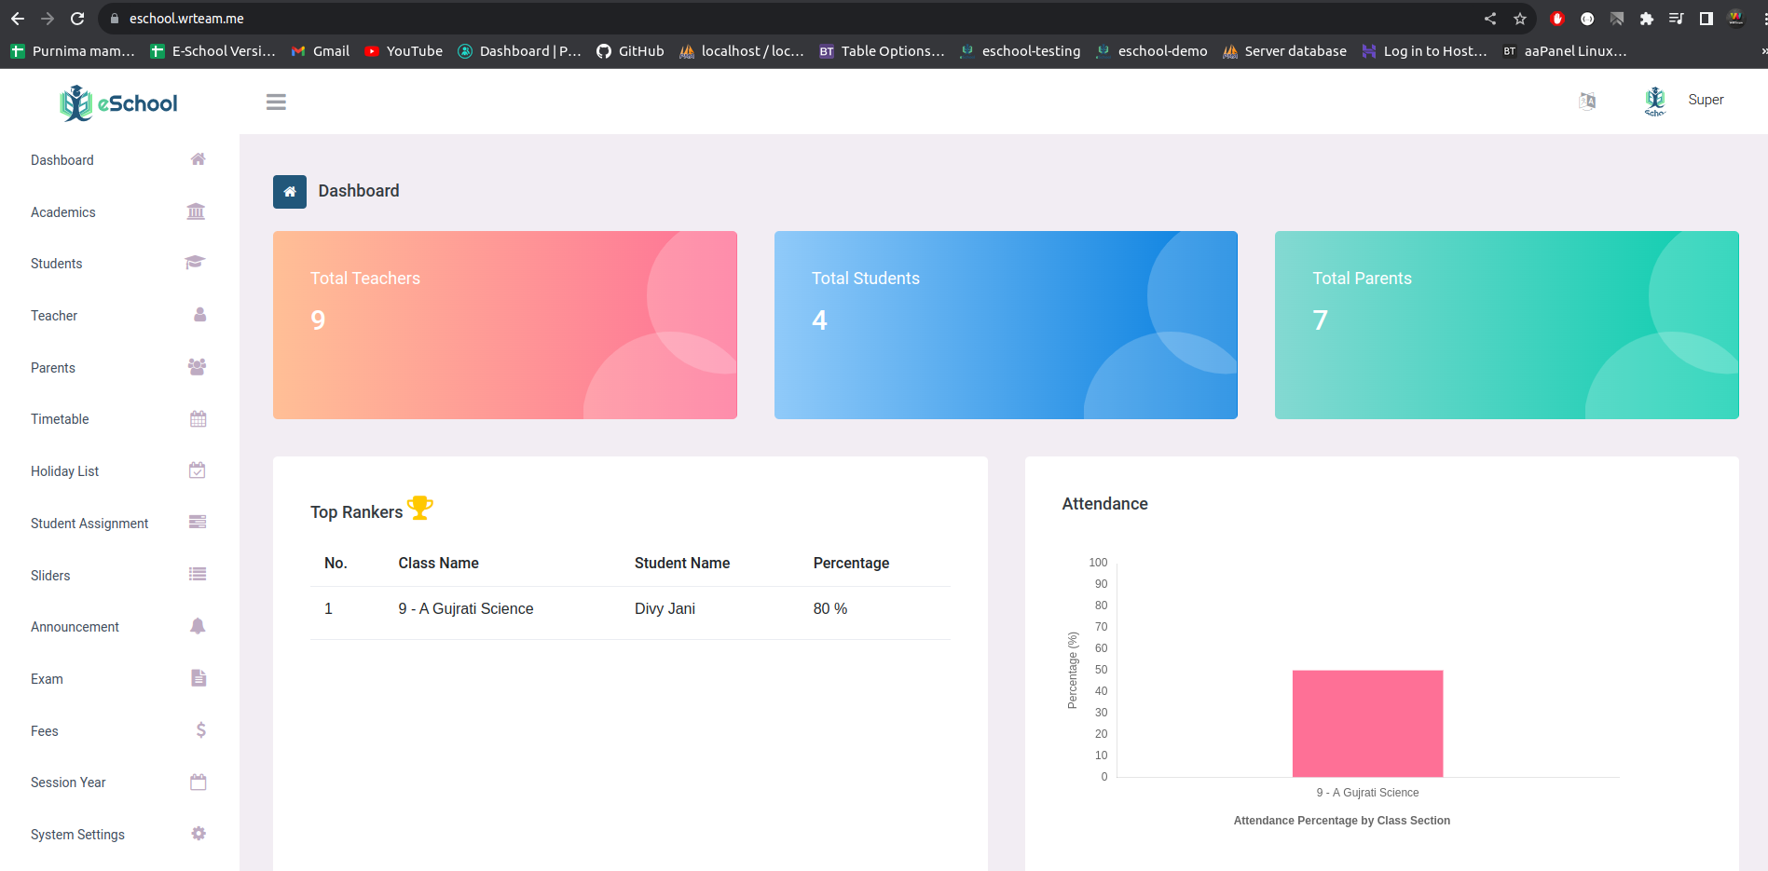Click the Holiday List calendar icon

tap(198, 470)
